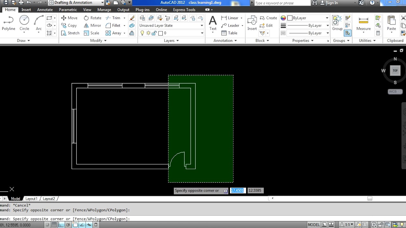Click the Group objects tool
Screen dimensions: 406x228
337,23
